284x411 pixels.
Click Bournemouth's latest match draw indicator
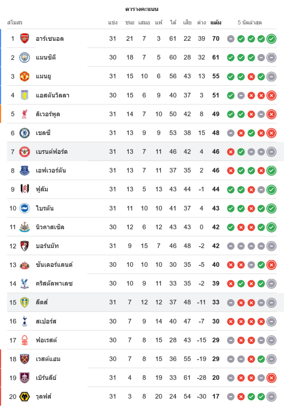[271, 246]
